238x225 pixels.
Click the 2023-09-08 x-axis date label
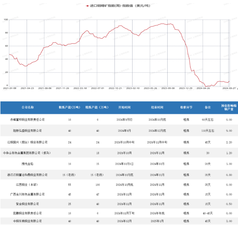coord(168,88)
